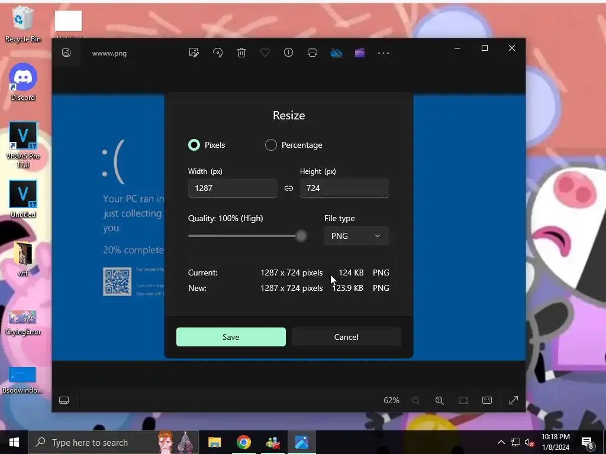606x454 pixels.
Task: Click the muted volume tray icon
Action: [530, 442]
